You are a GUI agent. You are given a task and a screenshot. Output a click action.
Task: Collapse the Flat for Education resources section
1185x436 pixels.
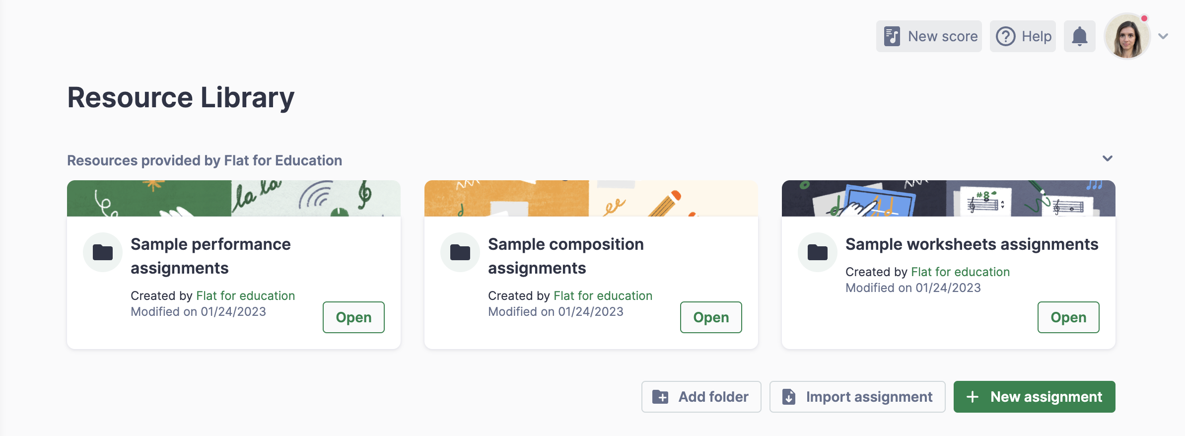[x=1108, y=158]
